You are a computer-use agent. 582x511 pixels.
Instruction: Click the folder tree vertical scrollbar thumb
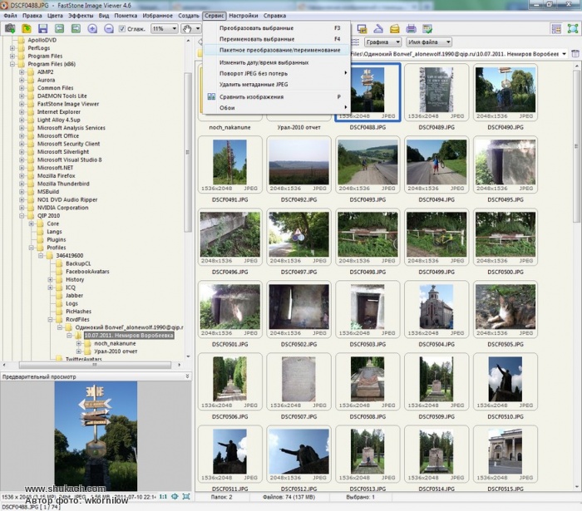pos(188,152)
